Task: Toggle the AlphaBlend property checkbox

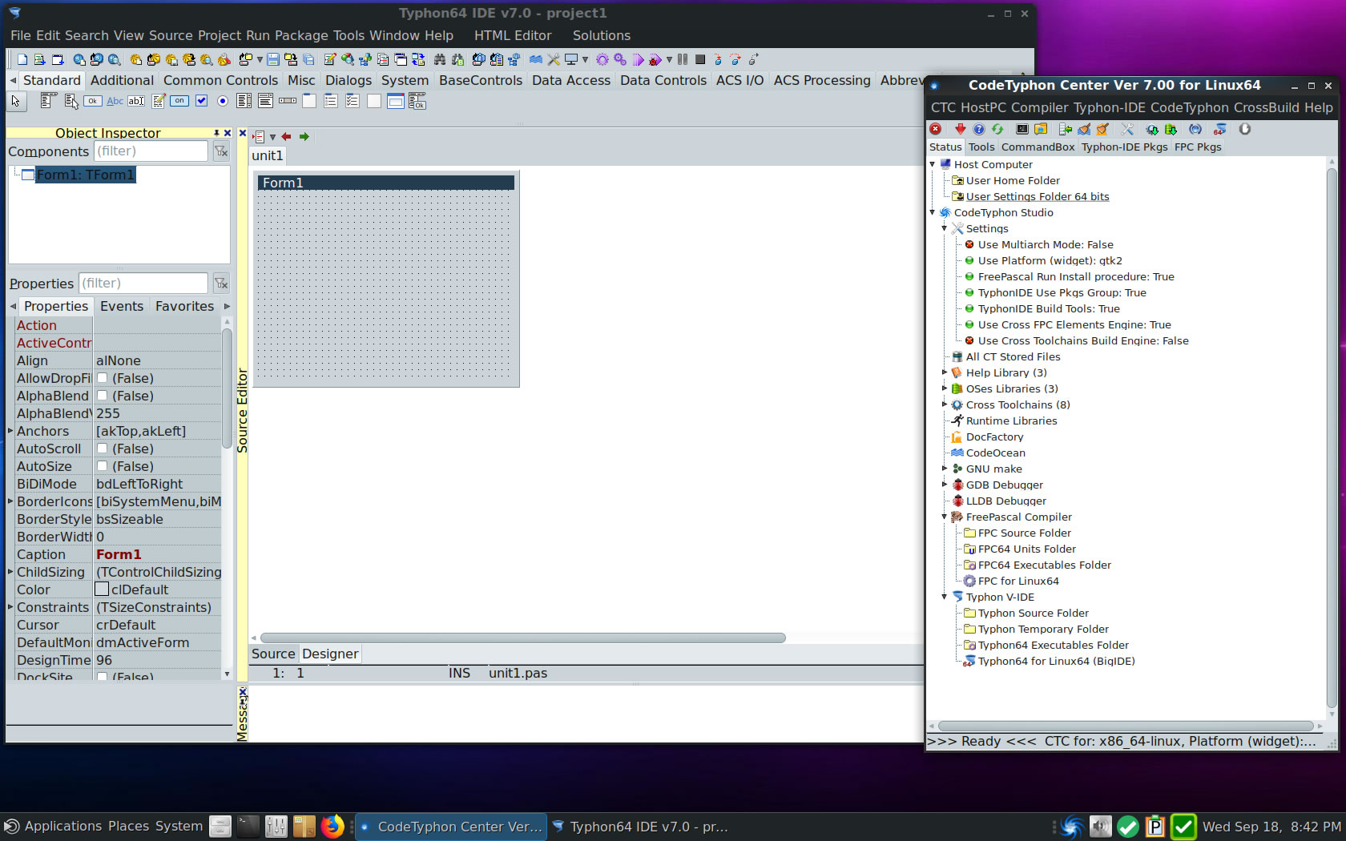Action: [x=102, y=396]
